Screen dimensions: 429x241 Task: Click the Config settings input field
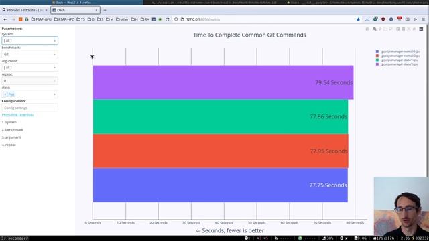[29, 108]
